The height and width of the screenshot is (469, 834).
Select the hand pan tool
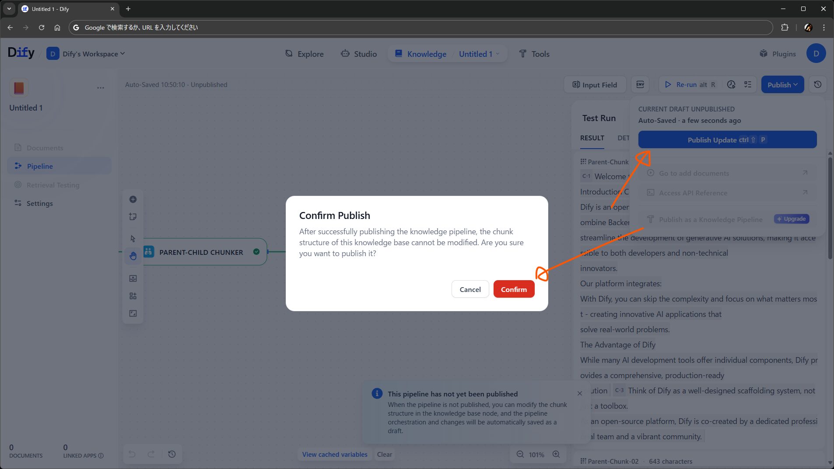click(x=133, y=256)
